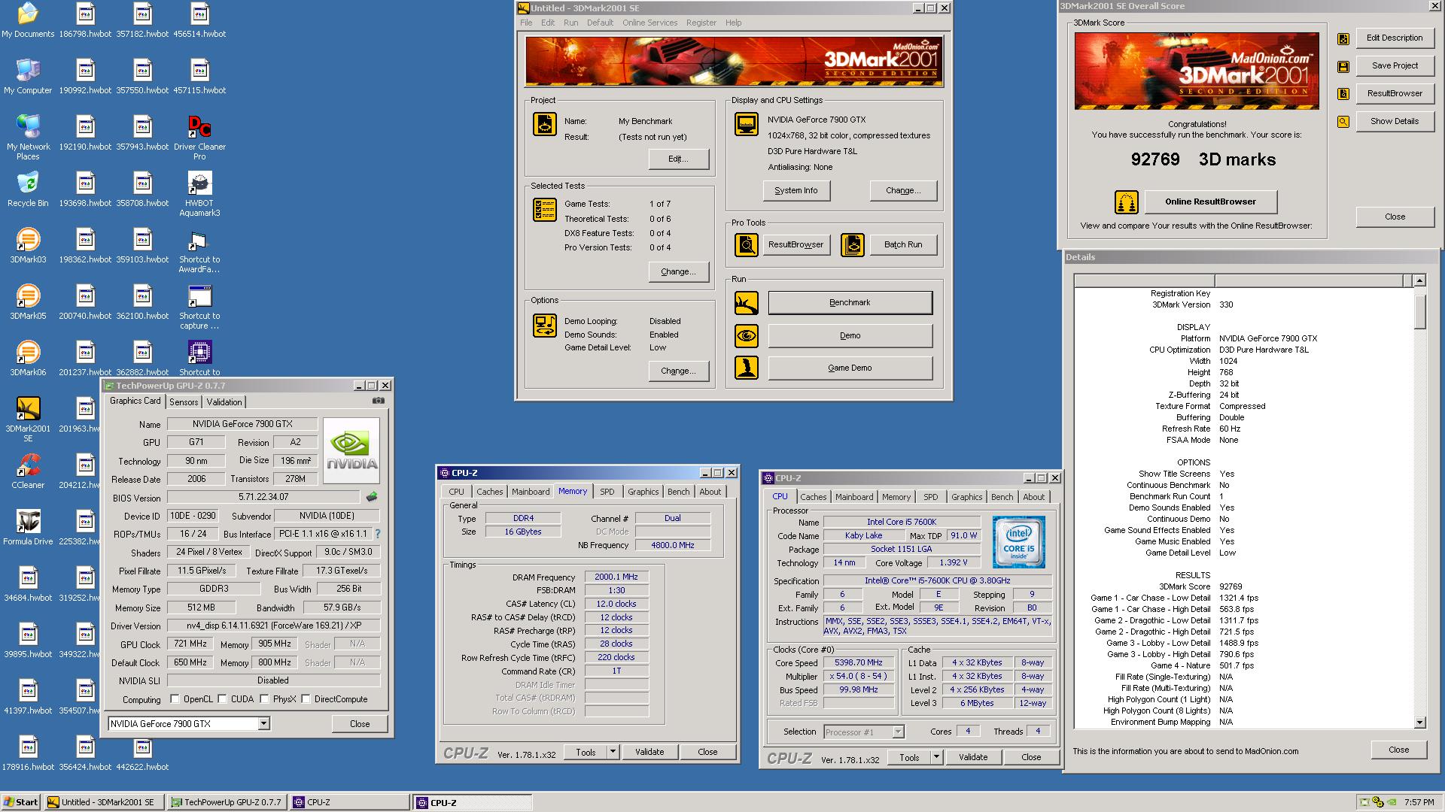1445x812 pixels.
Task: Open My Network Places icon
Action: 28,138
